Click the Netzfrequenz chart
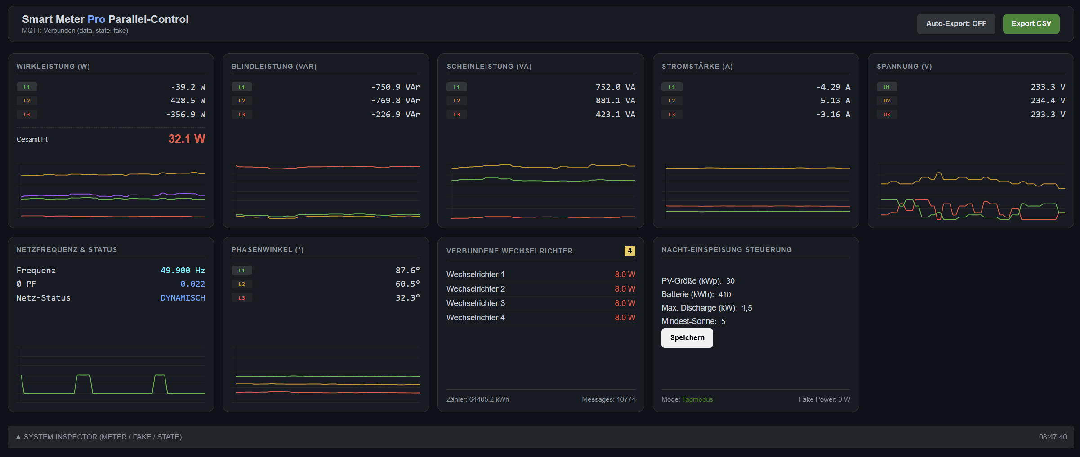This screenshot has height=457, width=1080. point(111,374)
